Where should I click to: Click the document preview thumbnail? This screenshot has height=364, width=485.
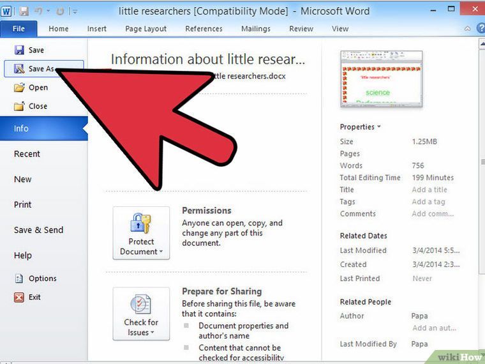pyautogui.click(x=382, y=79)
